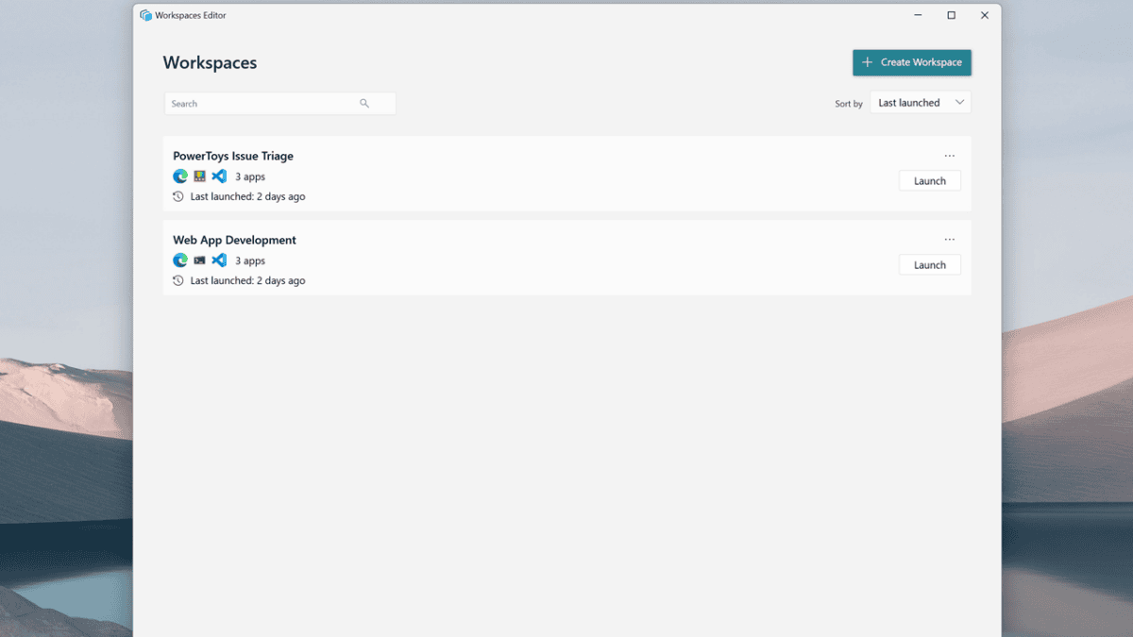Launch the Web App Development workspace
Image resolution: width=1133 pixels, height=637 pixels.
[930, 265]
